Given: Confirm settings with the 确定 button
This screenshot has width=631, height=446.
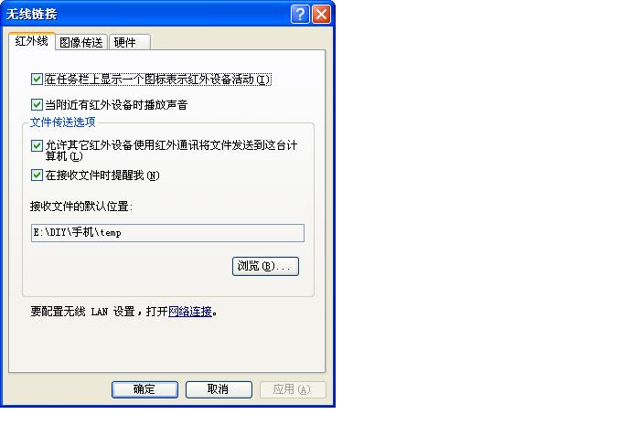Looking at the screenshot, I should [144, 389].
